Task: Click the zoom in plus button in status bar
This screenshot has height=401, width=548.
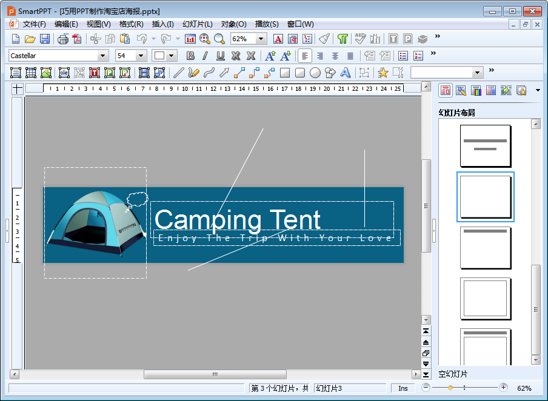Action: click(503, 388)
